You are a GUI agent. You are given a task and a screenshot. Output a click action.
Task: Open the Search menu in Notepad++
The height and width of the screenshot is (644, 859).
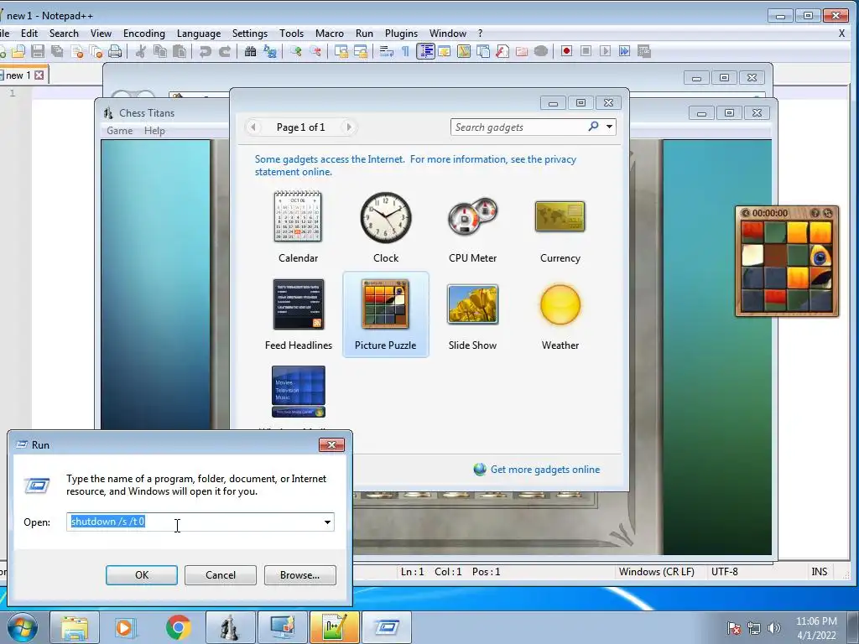click(64, 34)
